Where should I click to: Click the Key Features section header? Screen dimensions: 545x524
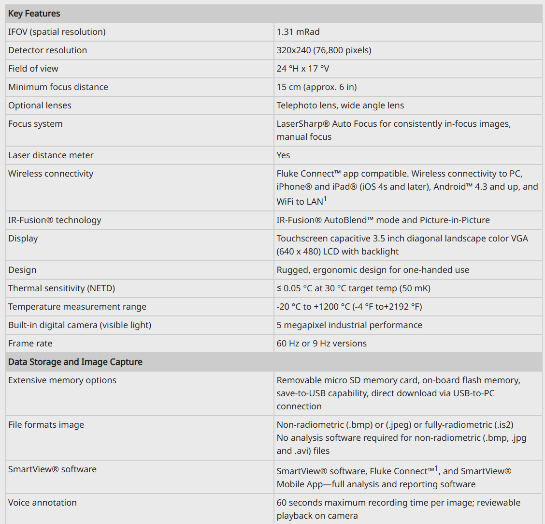(34, 14)
